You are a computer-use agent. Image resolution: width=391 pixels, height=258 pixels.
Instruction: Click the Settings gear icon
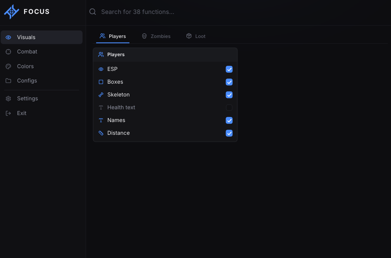point(9,98)
